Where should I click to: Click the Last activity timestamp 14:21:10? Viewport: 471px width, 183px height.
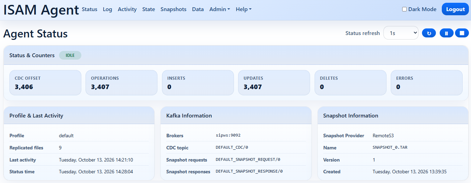[96, 160]
